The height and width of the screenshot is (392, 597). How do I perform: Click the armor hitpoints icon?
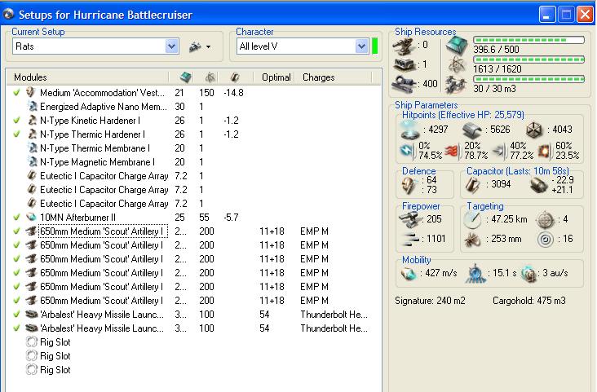click(x=472, y=128)
